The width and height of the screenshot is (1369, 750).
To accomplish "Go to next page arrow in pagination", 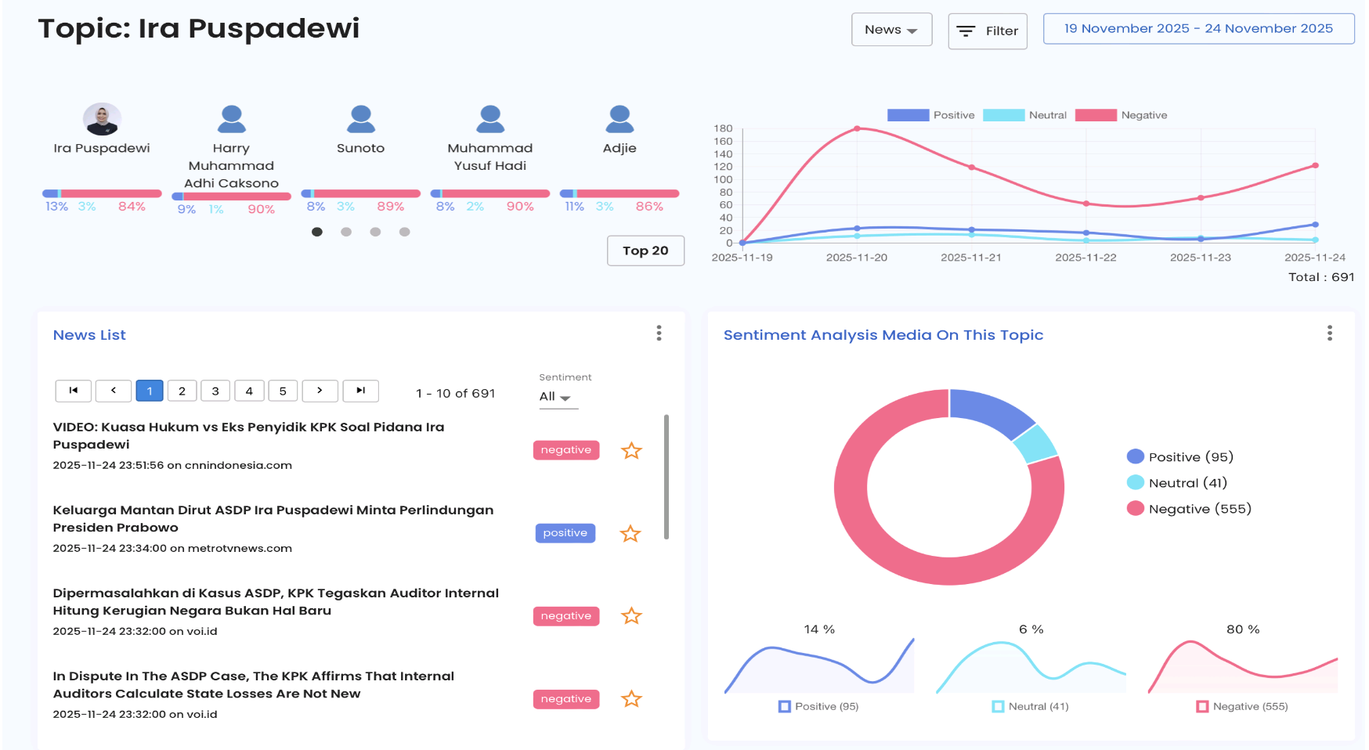I will tap(320, 391).
